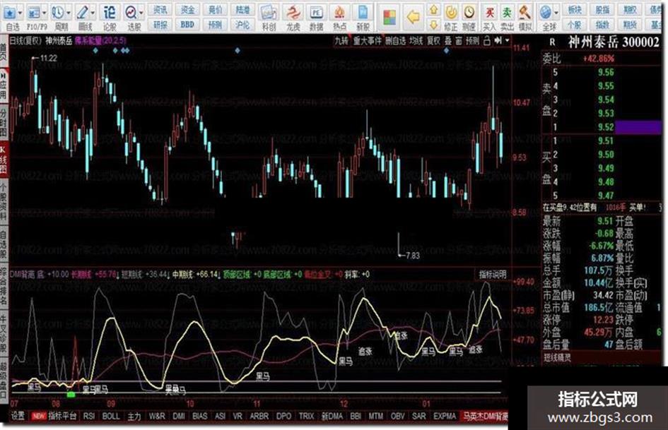This screenshot has width=668, height=430.
Task: Toggle 预测 forecast in chart header
Action: [x=472, y=41]
